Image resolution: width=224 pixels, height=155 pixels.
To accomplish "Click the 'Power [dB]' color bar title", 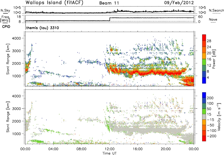I will (214, 59).
